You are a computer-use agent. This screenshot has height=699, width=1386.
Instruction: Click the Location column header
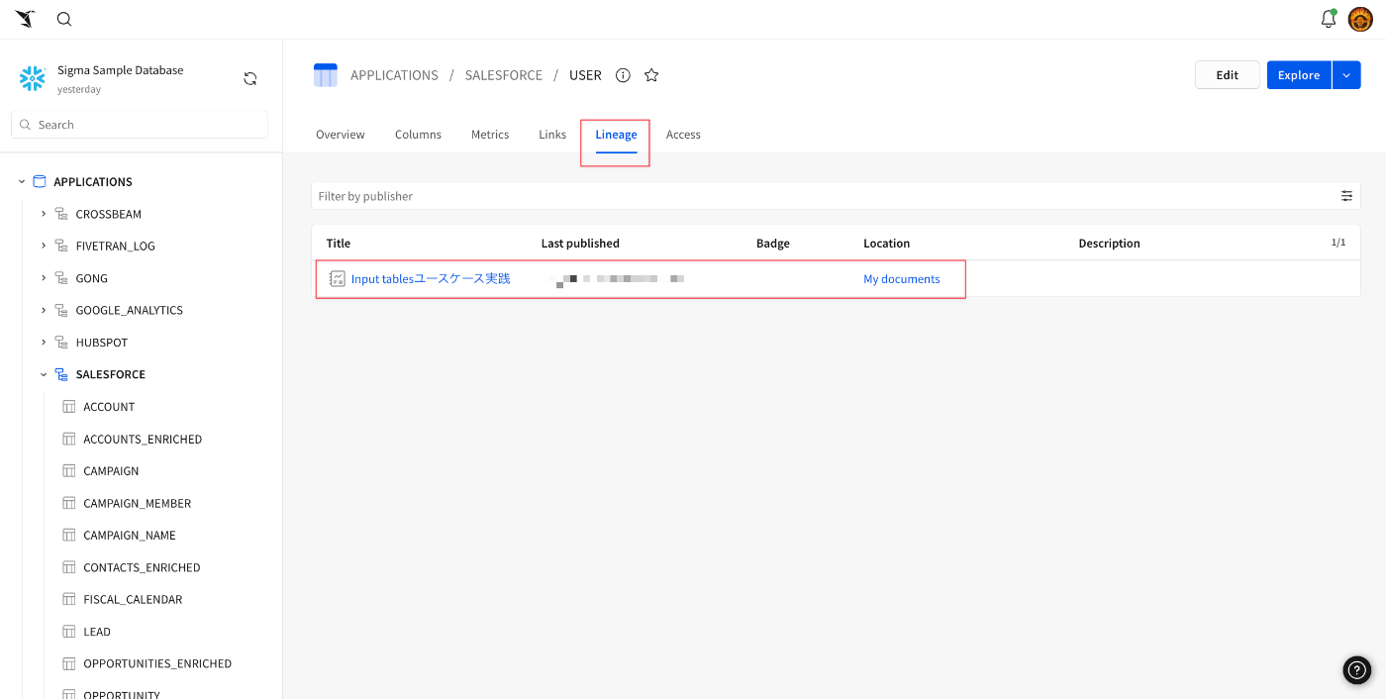click(886, 244)
